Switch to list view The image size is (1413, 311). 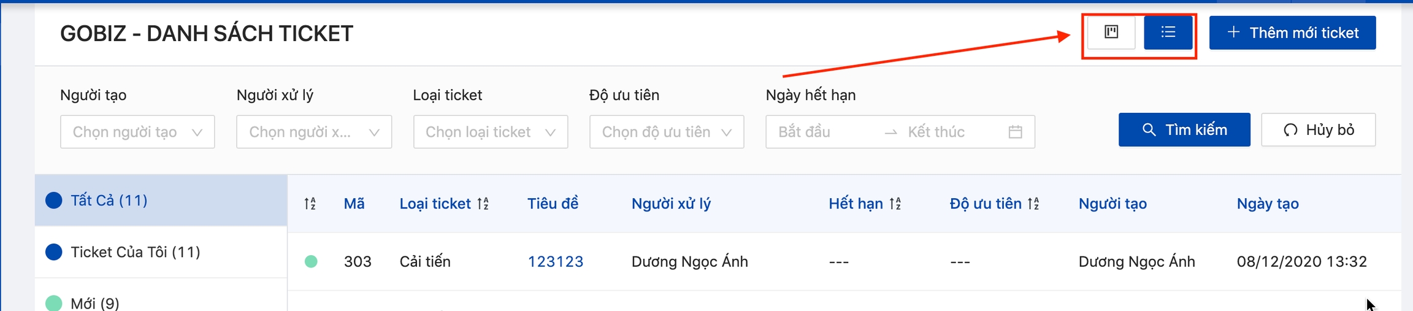pos(1168,33)
